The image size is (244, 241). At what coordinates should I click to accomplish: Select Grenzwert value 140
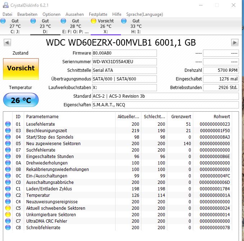pyautogui.click(x=187, y=143)
